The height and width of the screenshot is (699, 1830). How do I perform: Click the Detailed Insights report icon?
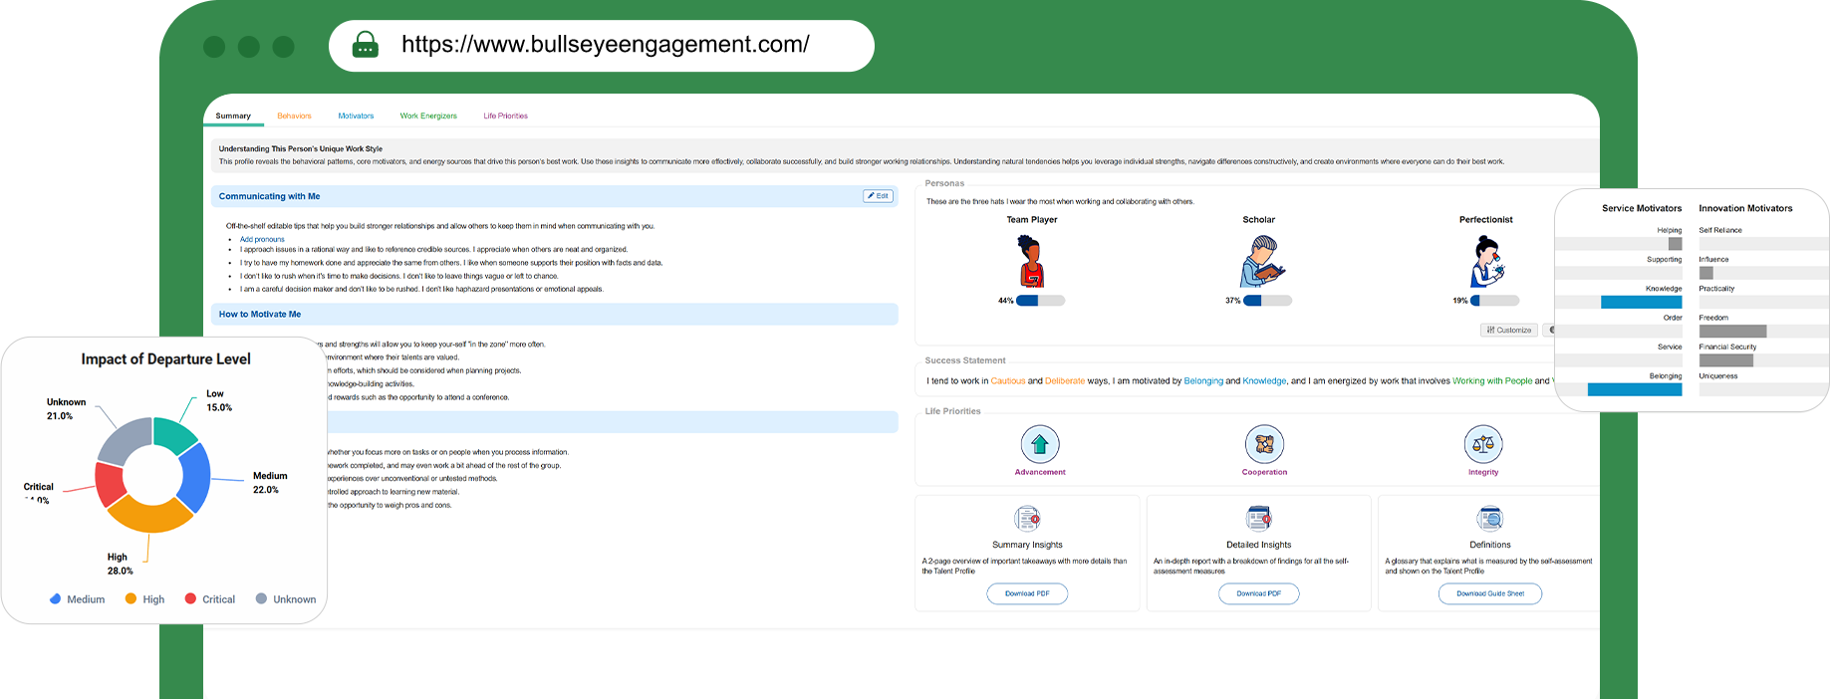(1259, 519)
